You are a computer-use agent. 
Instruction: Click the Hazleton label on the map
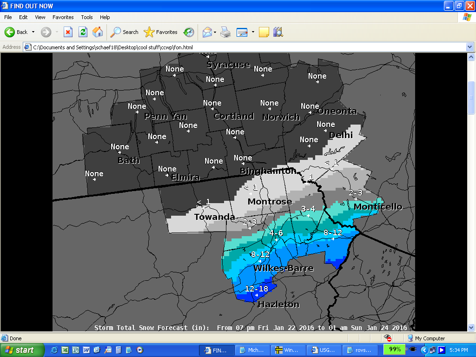click(x=279, y=304)
